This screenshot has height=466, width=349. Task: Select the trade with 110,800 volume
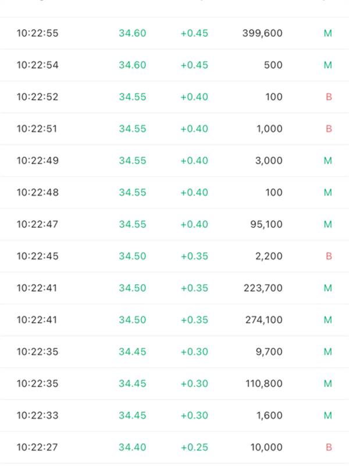174,383
